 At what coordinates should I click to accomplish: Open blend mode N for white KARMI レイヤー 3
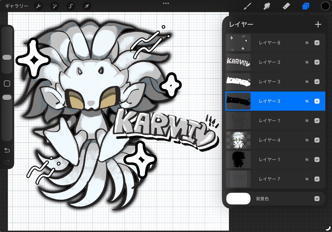[x=307, y=82]
